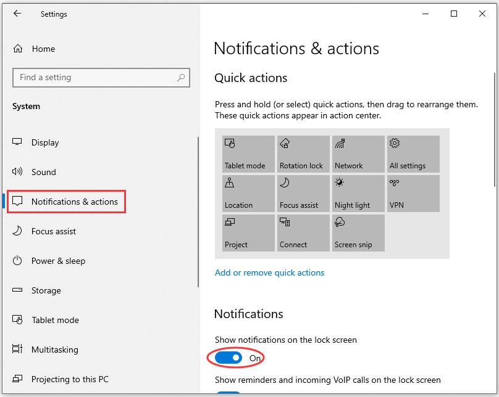Open Sound using the speaker icon

pyautogui.click(x=17, y=172)
